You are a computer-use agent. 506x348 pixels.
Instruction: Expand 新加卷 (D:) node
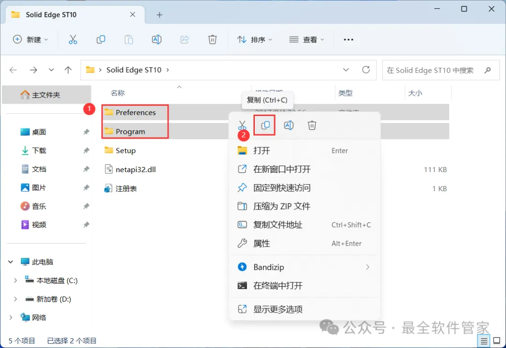[x=15, y=299]
